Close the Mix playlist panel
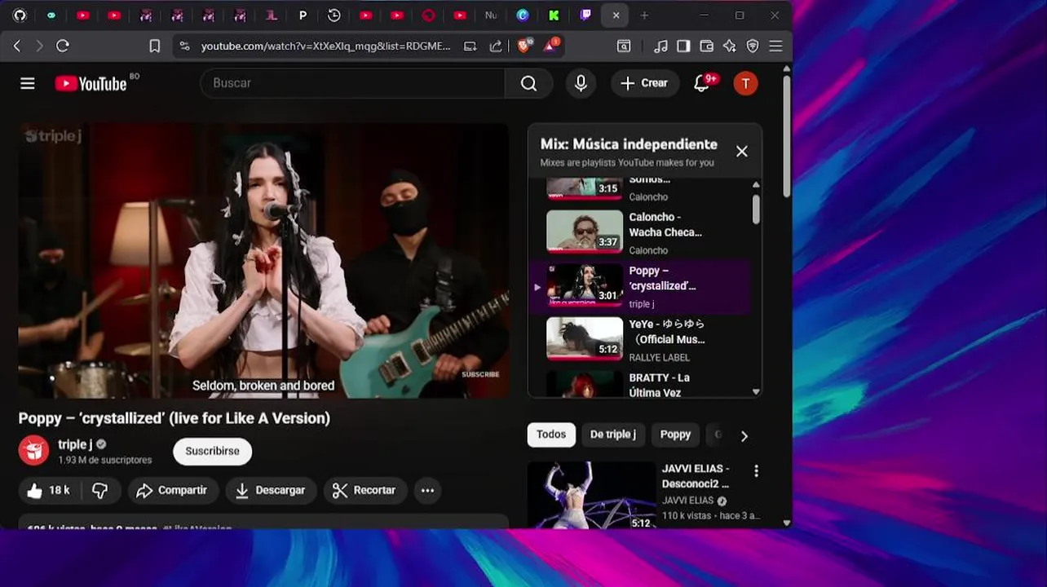This screenshot has height=587, width=1047. (741, 151)
